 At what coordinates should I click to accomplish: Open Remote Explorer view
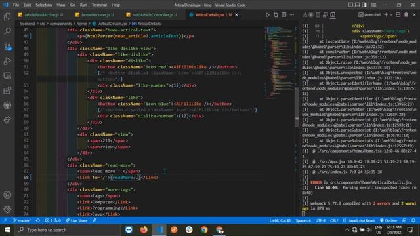[7, 76]
